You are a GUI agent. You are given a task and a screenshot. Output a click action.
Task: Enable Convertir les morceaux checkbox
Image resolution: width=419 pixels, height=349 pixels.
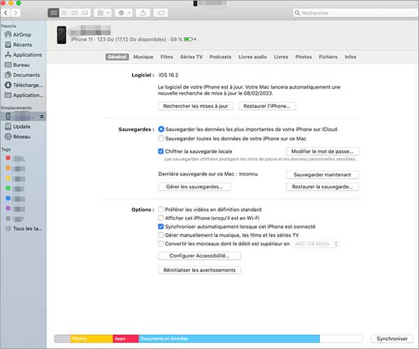(x=161, y=244)
